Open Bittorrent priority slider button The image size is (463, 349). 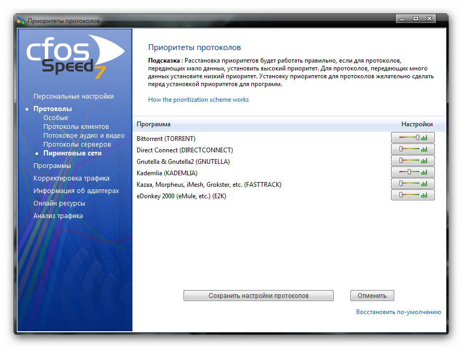click(x=412, y=138)
